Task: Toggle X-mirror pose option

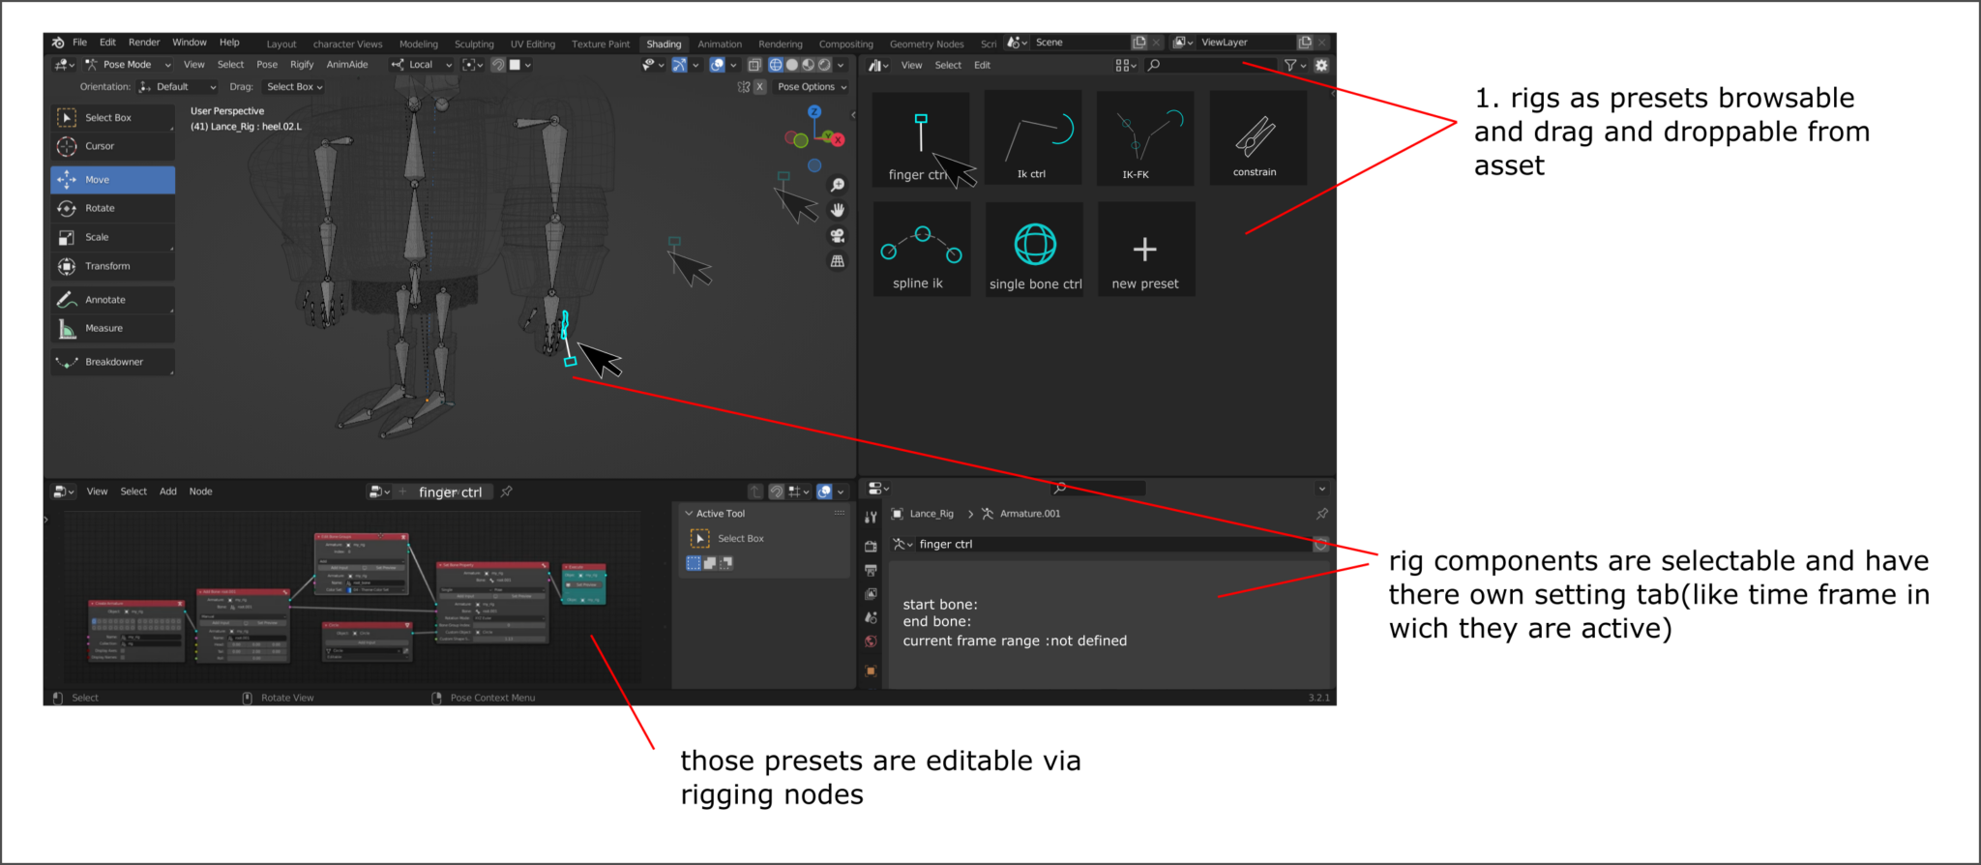Action: [x=760, y=87]
